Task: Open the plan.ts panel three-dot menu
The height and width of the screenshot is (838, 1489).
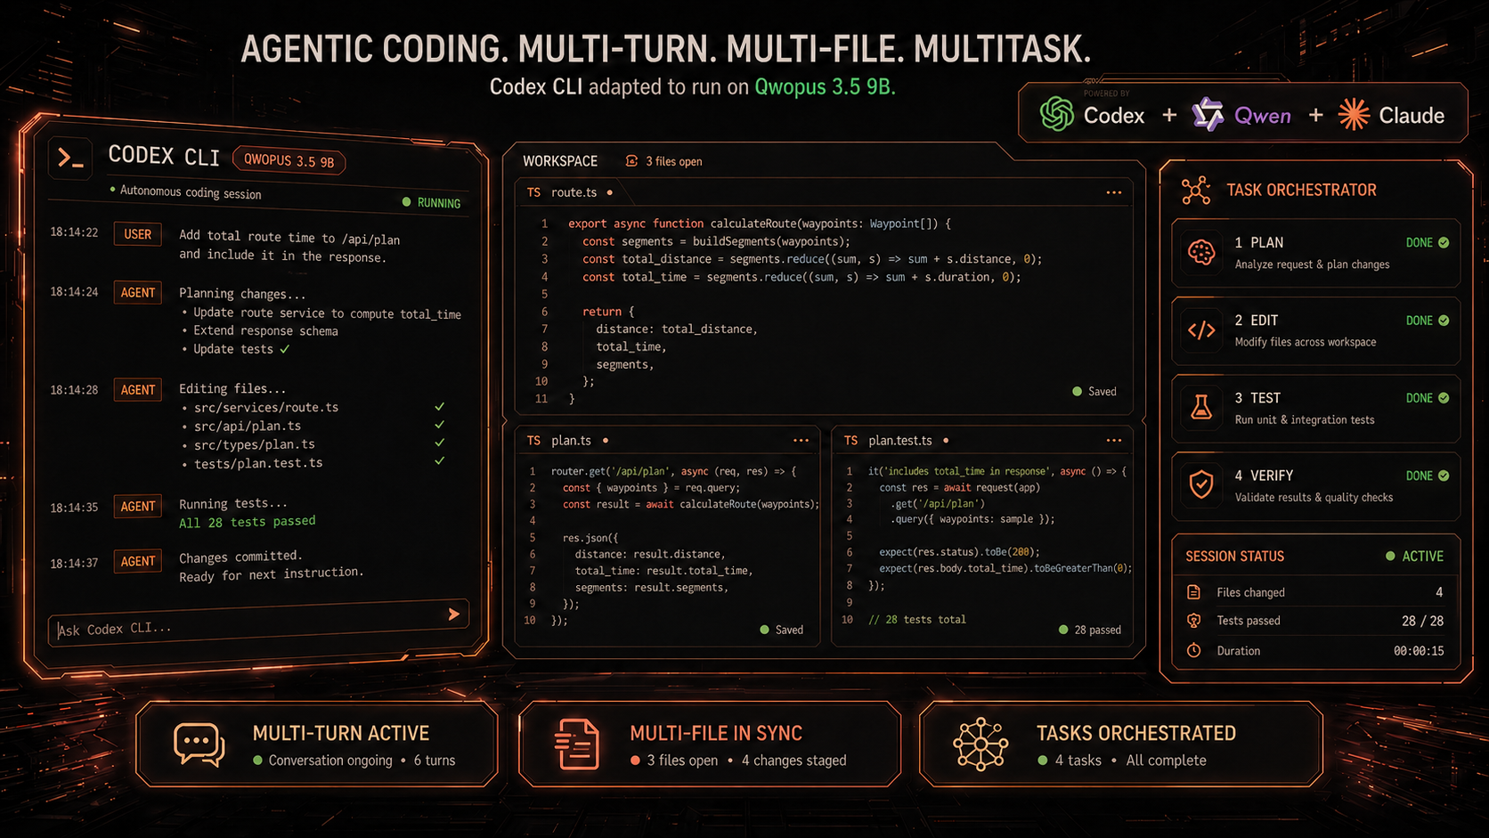Action: [801, 441]
